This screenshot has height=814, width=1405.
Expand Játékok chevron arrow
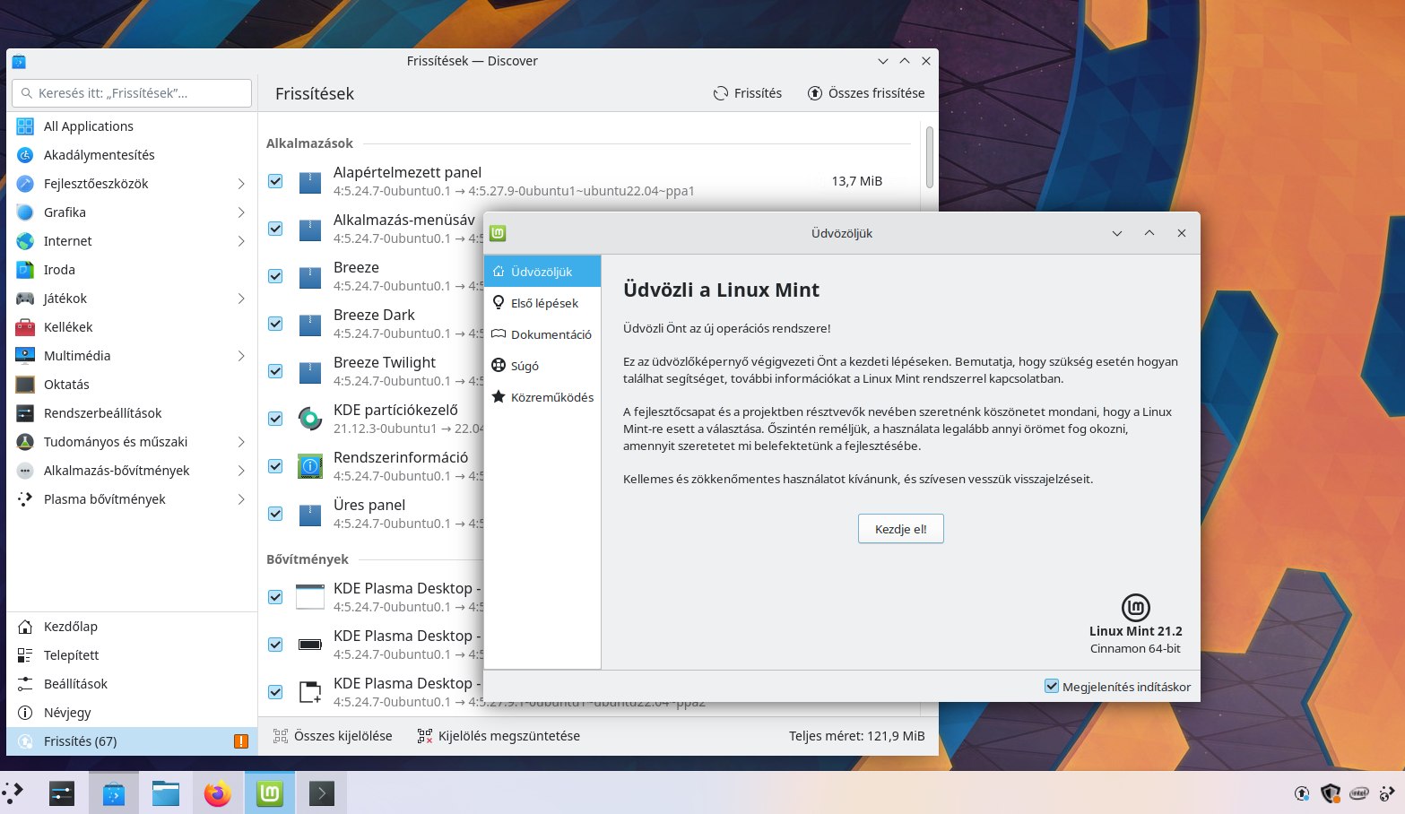coord(241,299)
